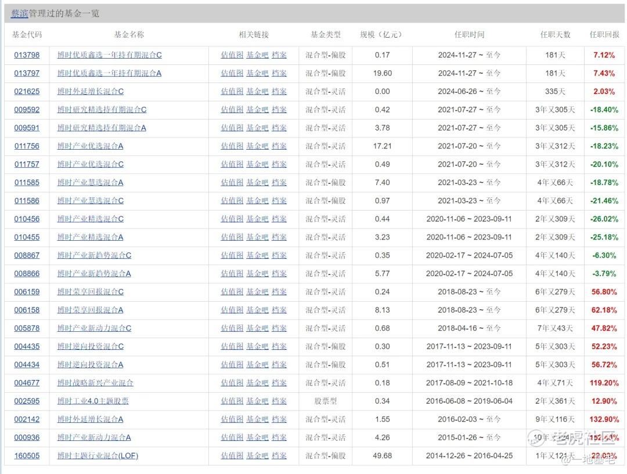Open 博时研究精选持有期混合A fund link
Viewport: 627px width, 474px height.
(x=102, y=128)
